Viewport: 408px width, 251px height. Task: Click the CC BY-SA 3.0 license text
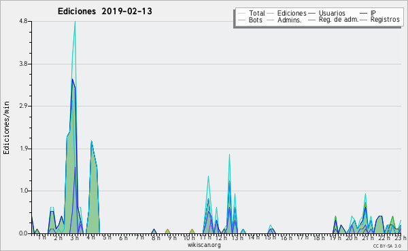click(x=387, y=246)
